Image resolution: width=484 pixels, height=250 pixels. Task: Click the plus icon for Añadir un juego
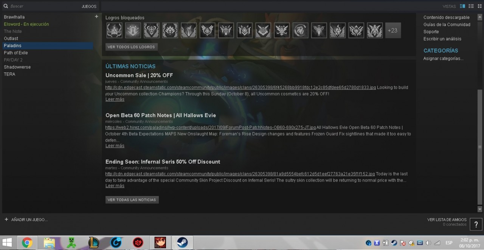[x=6, y=219]
